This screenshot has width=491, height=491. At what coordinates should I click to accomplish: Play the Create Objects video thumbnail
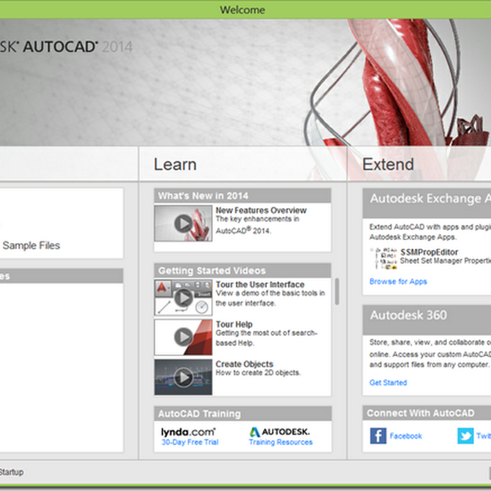pyautogui.click(x=183, y=377)
